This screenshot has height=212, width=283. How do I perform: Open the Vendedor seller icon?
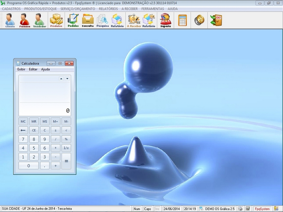pos(40,20)
